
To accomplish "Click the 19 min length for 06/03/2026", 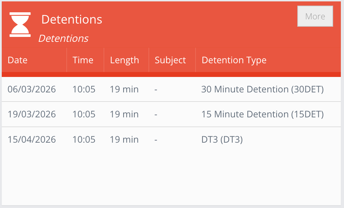I will (x=124, y=89).
